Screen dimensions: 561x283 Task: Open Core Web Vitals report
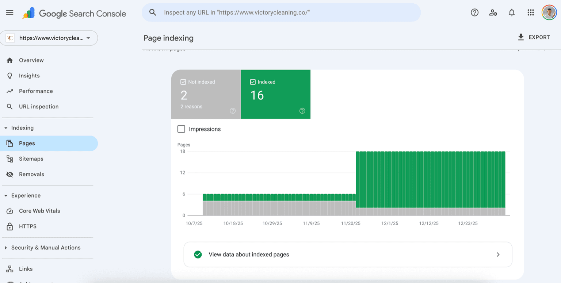[39, 211]
